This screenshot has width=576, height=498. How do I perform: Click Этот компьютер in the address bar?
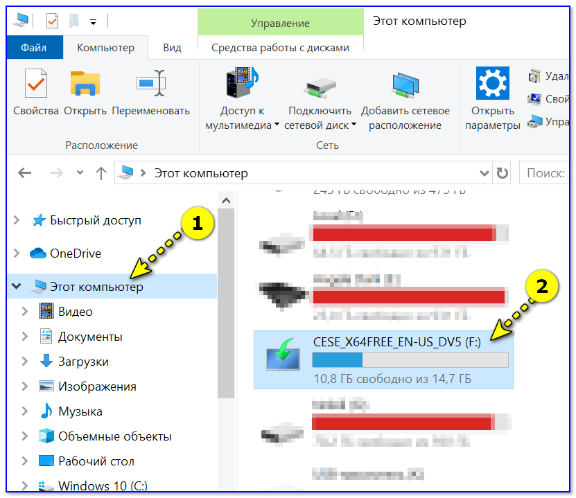[201, 173]
